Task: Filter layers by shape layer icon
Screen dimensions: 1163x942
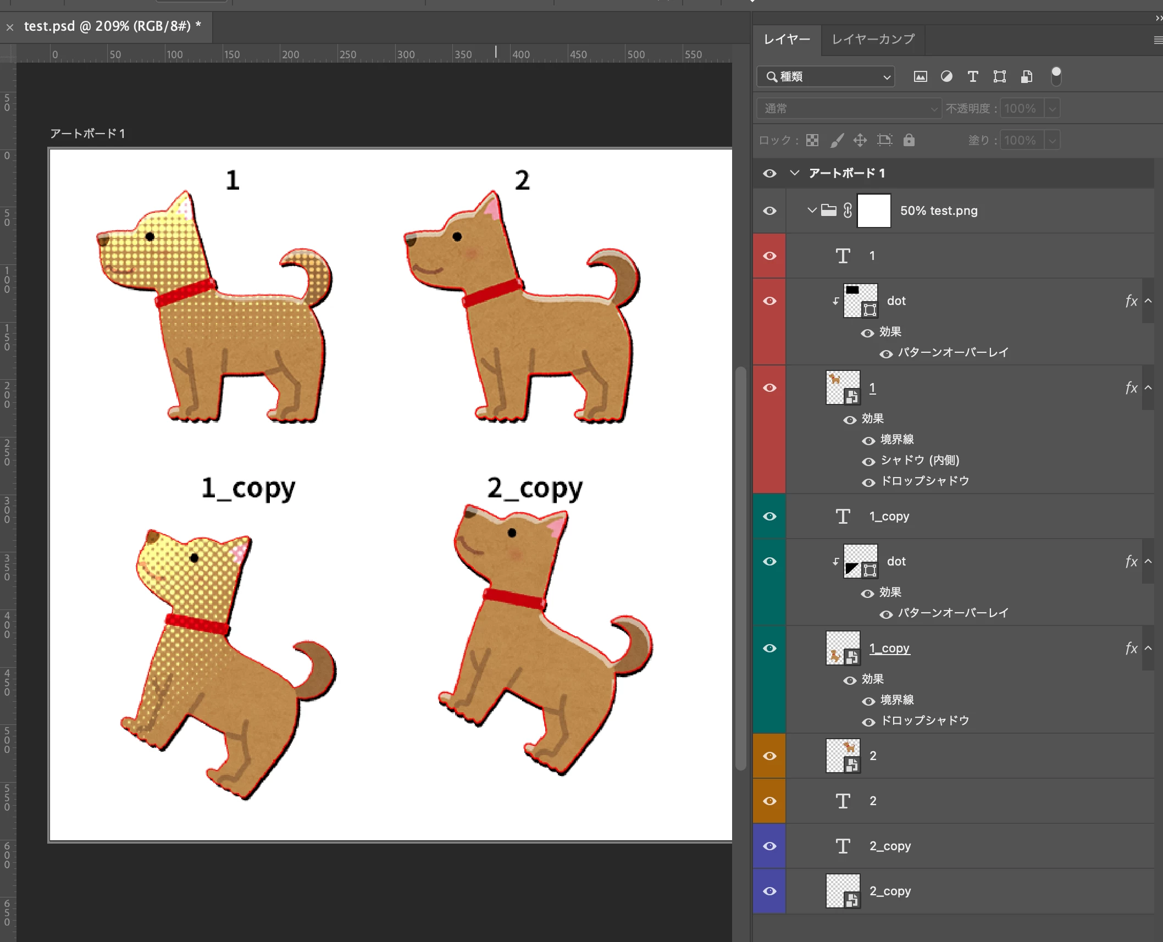Action: [x=1000, y=76]
